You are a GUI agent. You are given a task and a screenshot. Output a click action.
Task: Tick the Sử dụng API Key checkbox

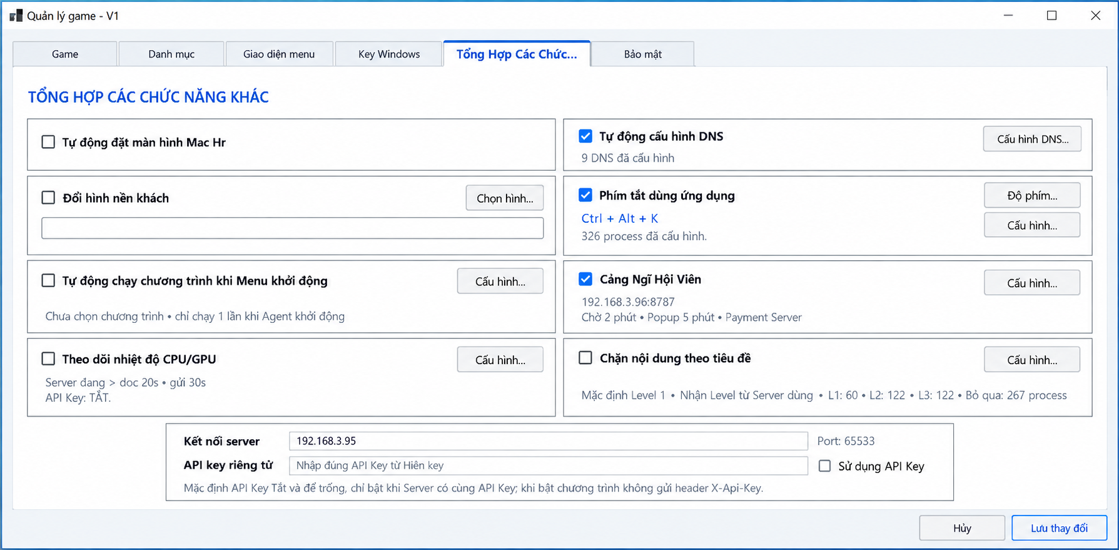tap(825, 466)
